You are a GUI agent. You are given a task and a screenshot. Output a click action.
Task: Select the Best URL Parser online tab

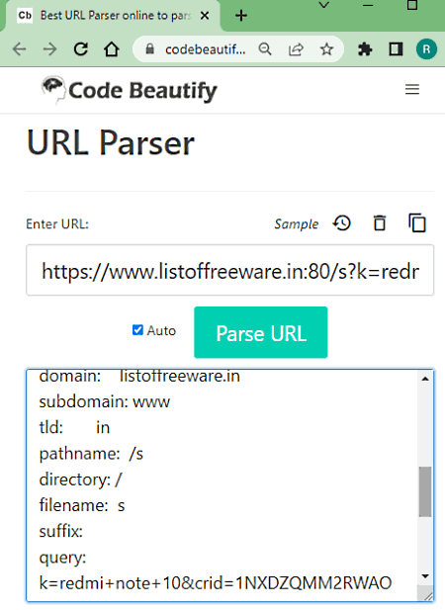pyautogui.click(x=113, y=16)
